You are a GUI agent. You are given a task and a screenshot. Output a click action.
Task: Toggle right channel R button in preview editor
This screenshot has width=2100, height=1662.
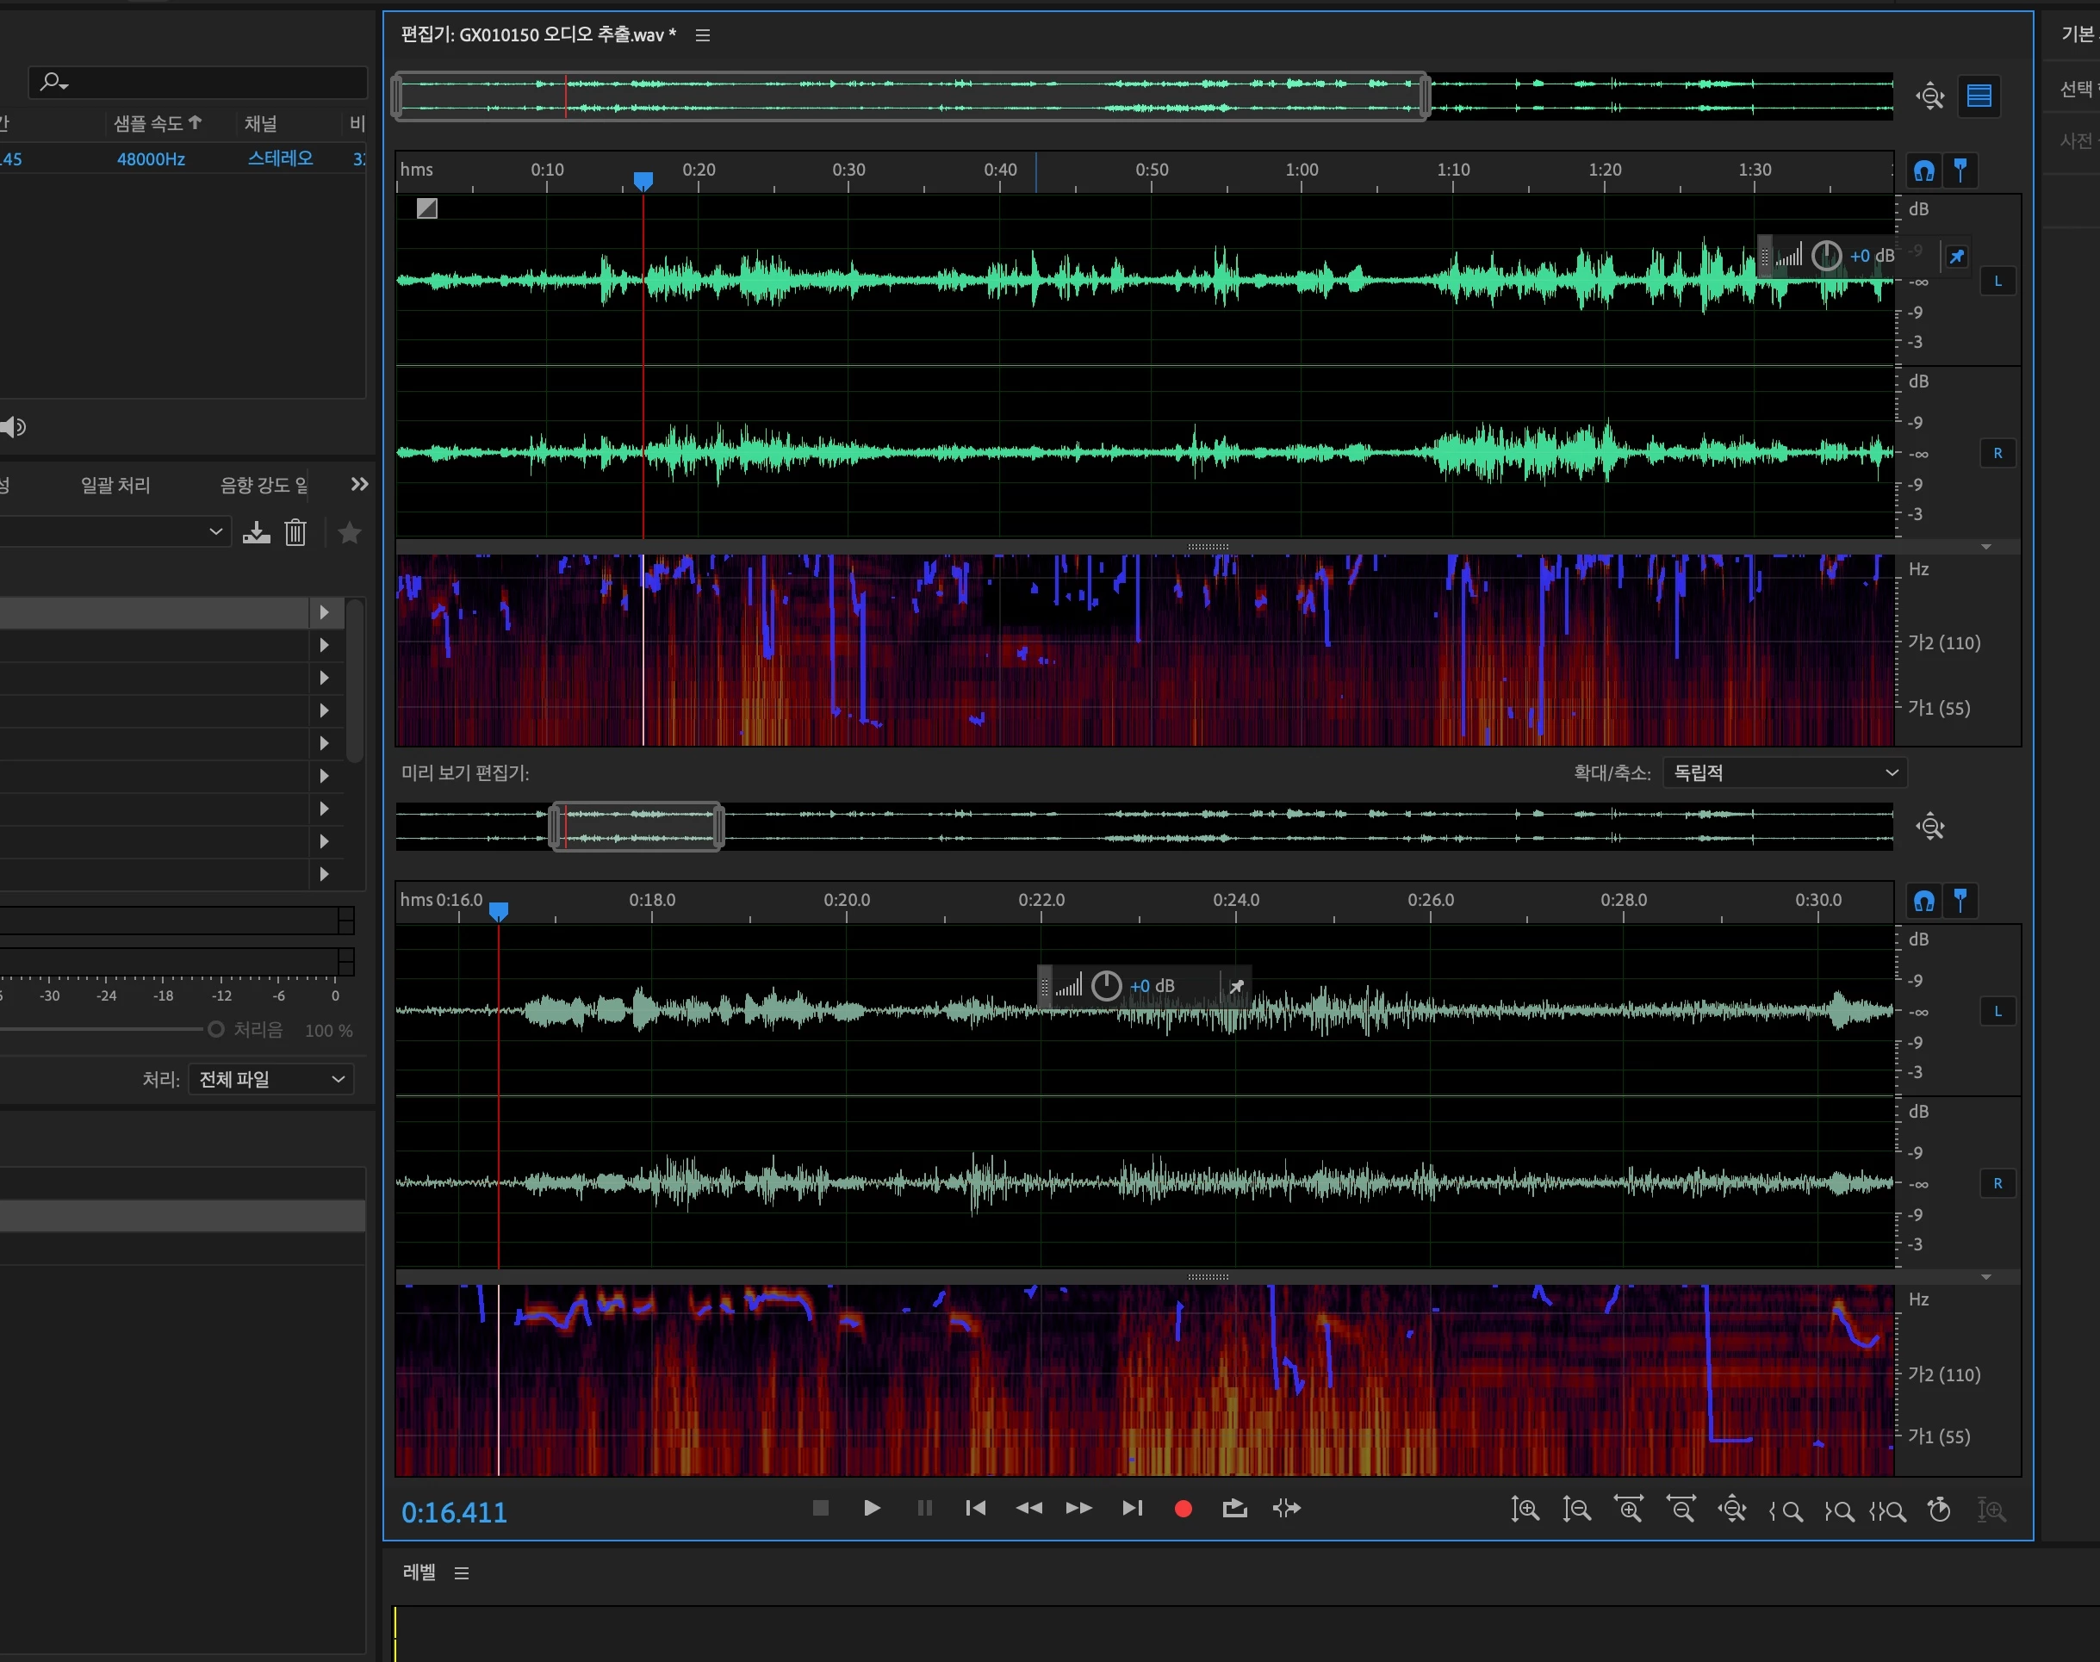coord(1997,1183)
